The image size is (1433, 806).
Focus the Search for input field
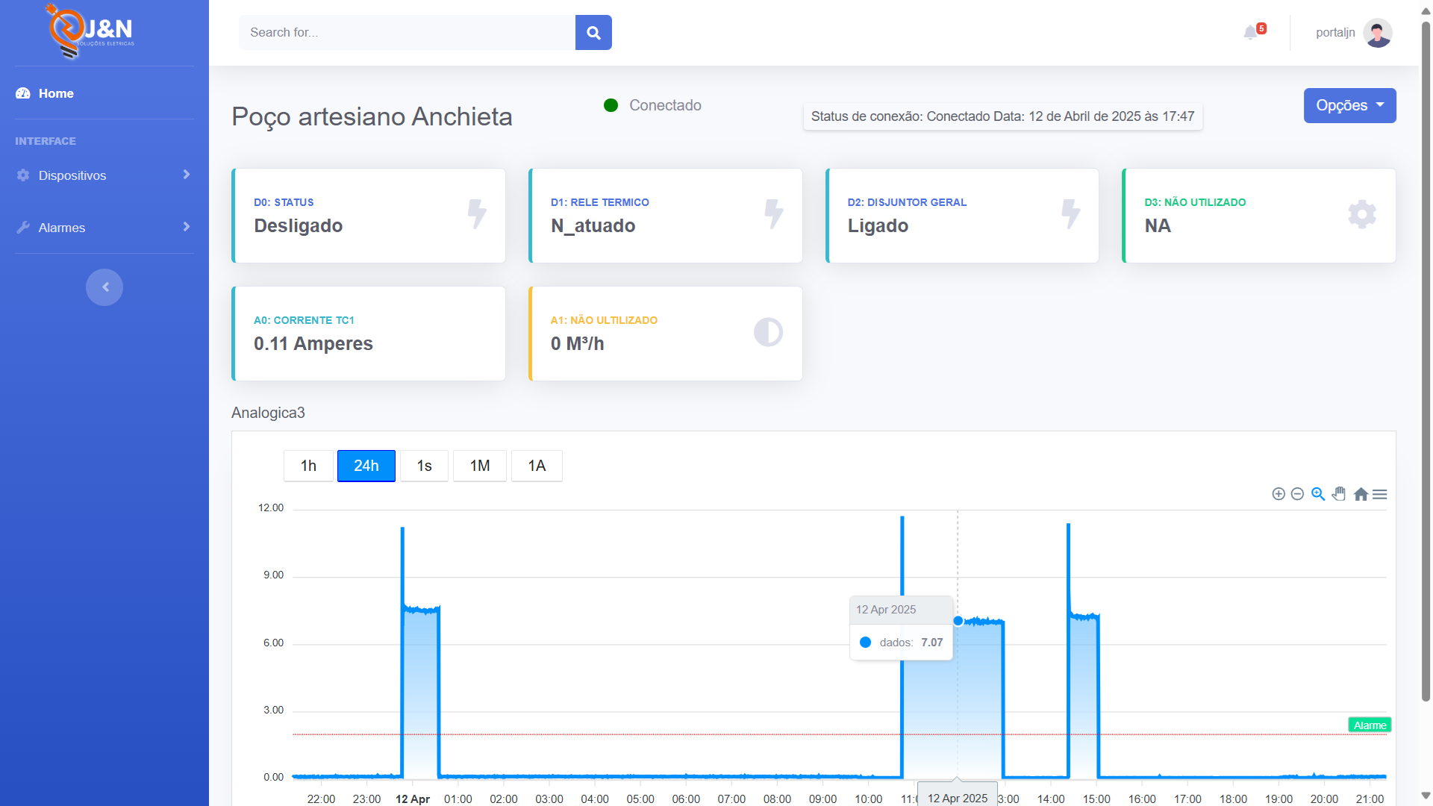click(x=407, y=33)
